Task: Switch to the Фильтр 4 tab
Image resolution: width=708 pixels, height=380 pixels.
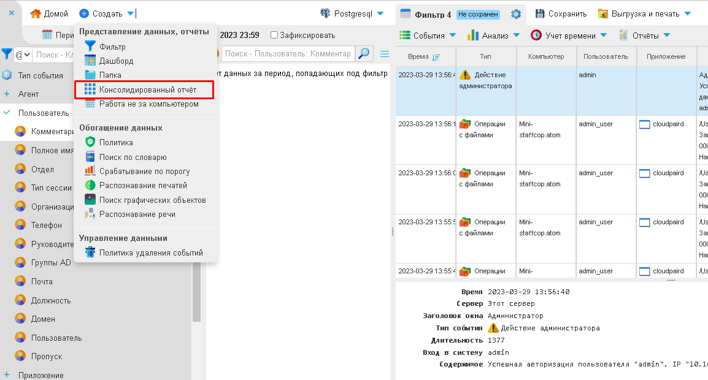Action: coord(433,14)
